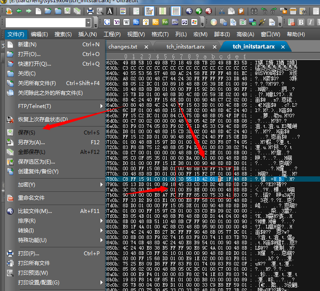This screenshot has height=291, width=320.
Task: Expand the 转换(I) submenu arrow
Action: pyautogui.click(x=101, y=230)
